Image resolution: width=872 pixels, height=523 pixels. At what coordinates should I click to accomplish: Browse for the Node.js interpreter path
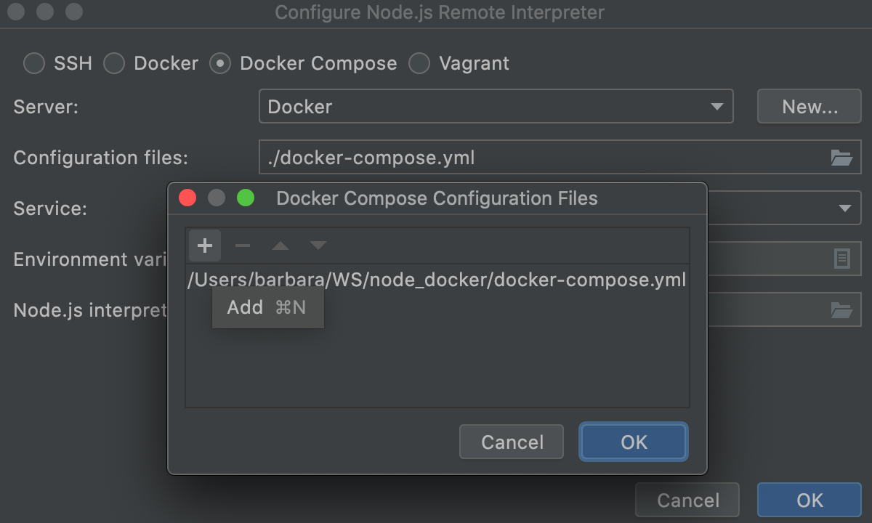pos(841,309)
